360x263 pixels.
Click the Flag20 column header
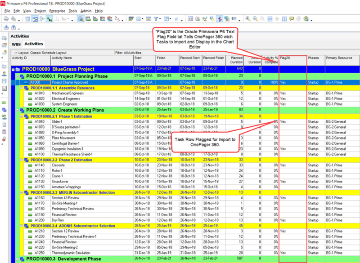(293, 61)
